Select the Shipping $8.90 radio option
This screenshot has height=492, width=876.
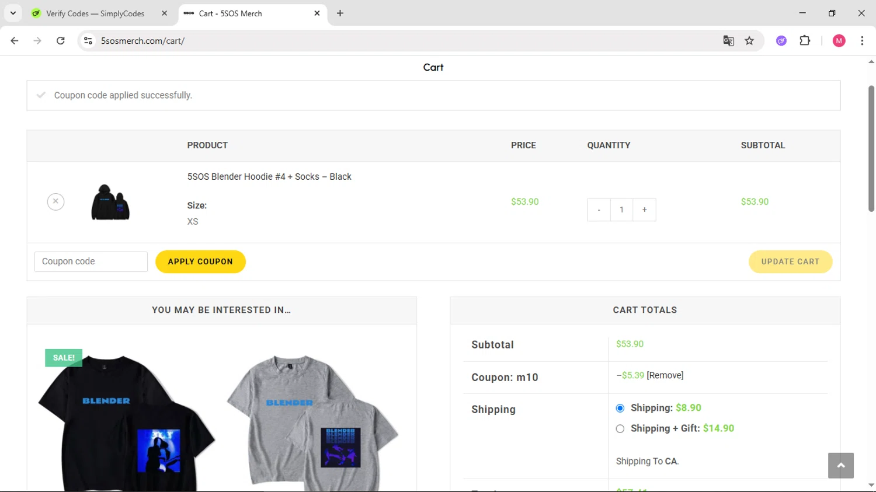point(620,408)
